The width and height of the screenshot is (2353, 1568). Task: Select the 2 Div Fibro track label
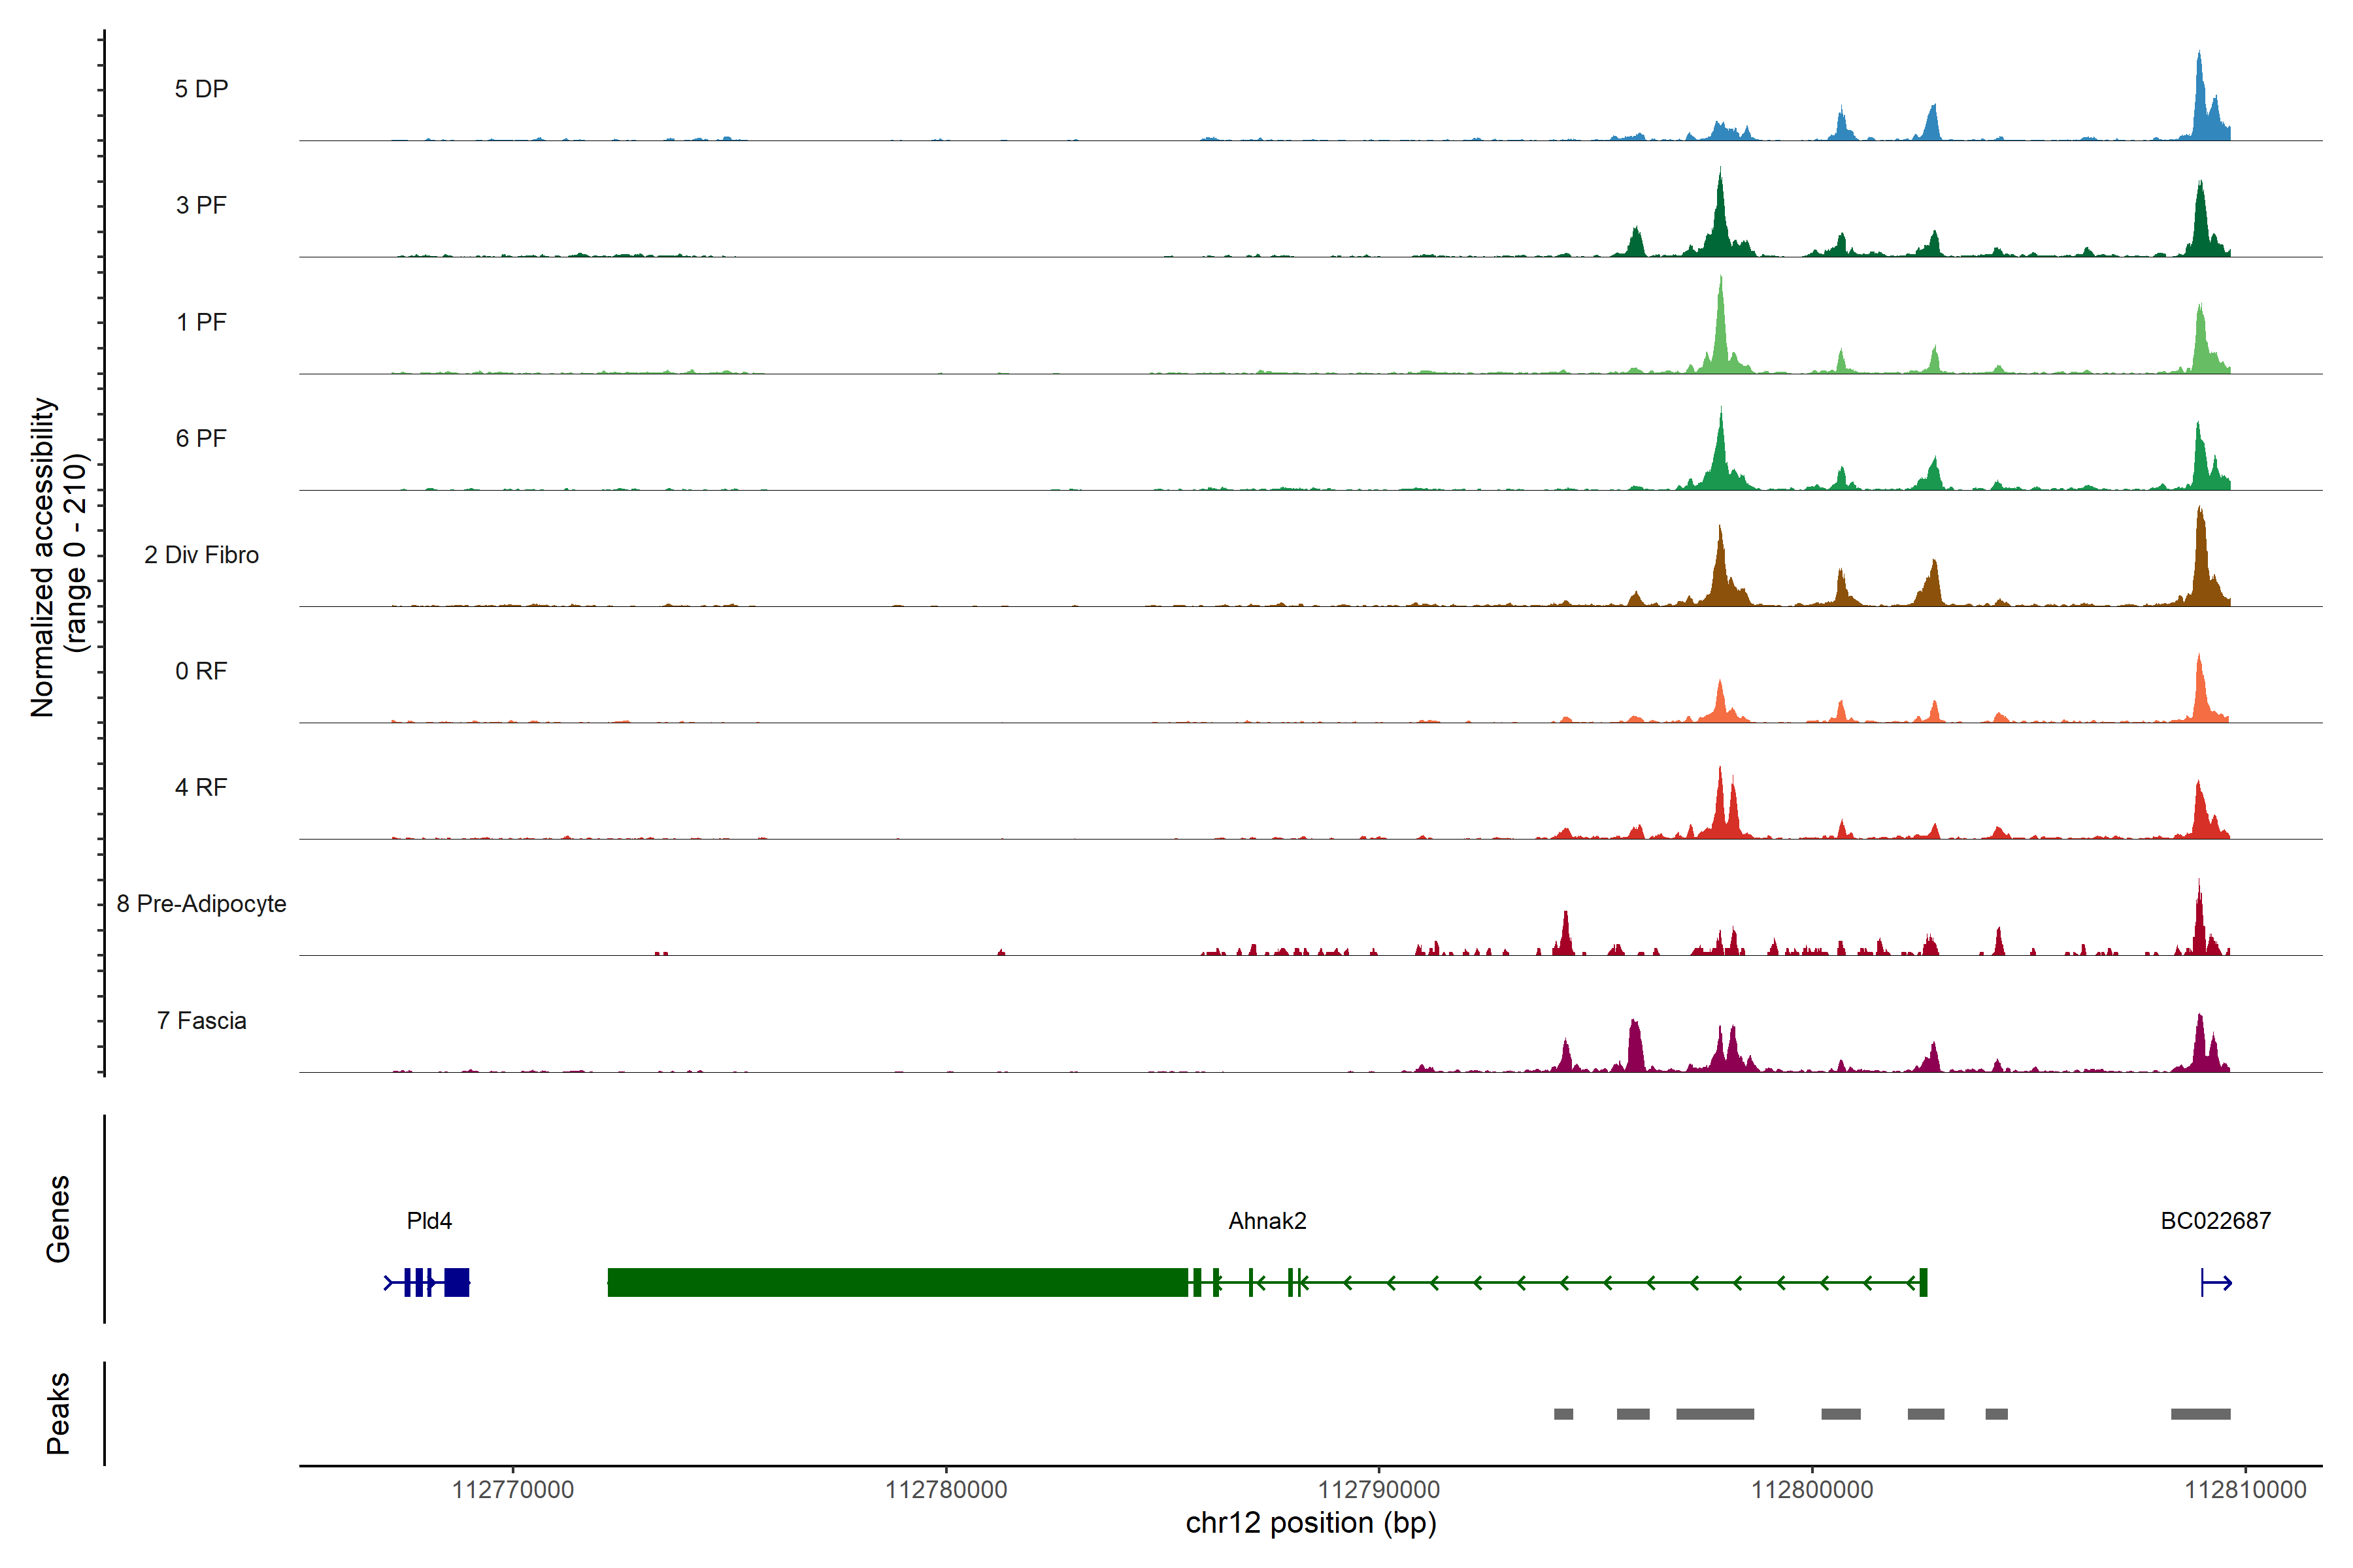click(201, 555)
